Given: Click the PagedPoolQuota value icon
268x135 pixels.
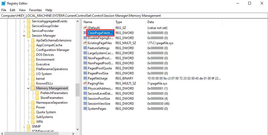Looking at the screenshot, I should point(85,68).
